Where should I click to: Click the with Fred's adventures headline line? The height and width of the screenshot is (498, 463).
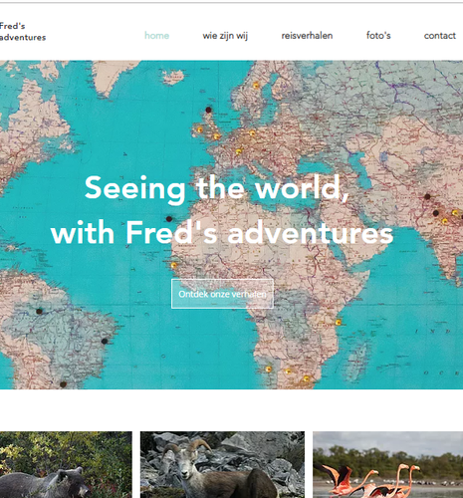coord(222,233)
